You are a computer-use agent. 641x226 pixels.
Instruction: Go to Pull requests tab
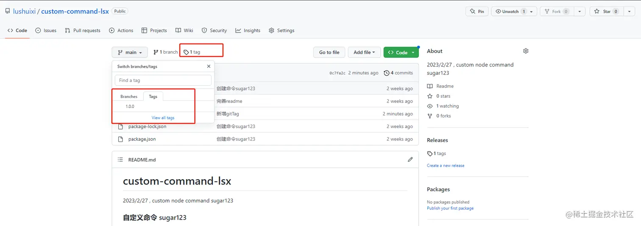click(x=83, y=30)
